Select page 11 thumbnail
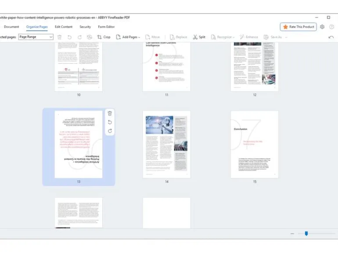This screenshot has width=338, height=253. coord(167,67)
